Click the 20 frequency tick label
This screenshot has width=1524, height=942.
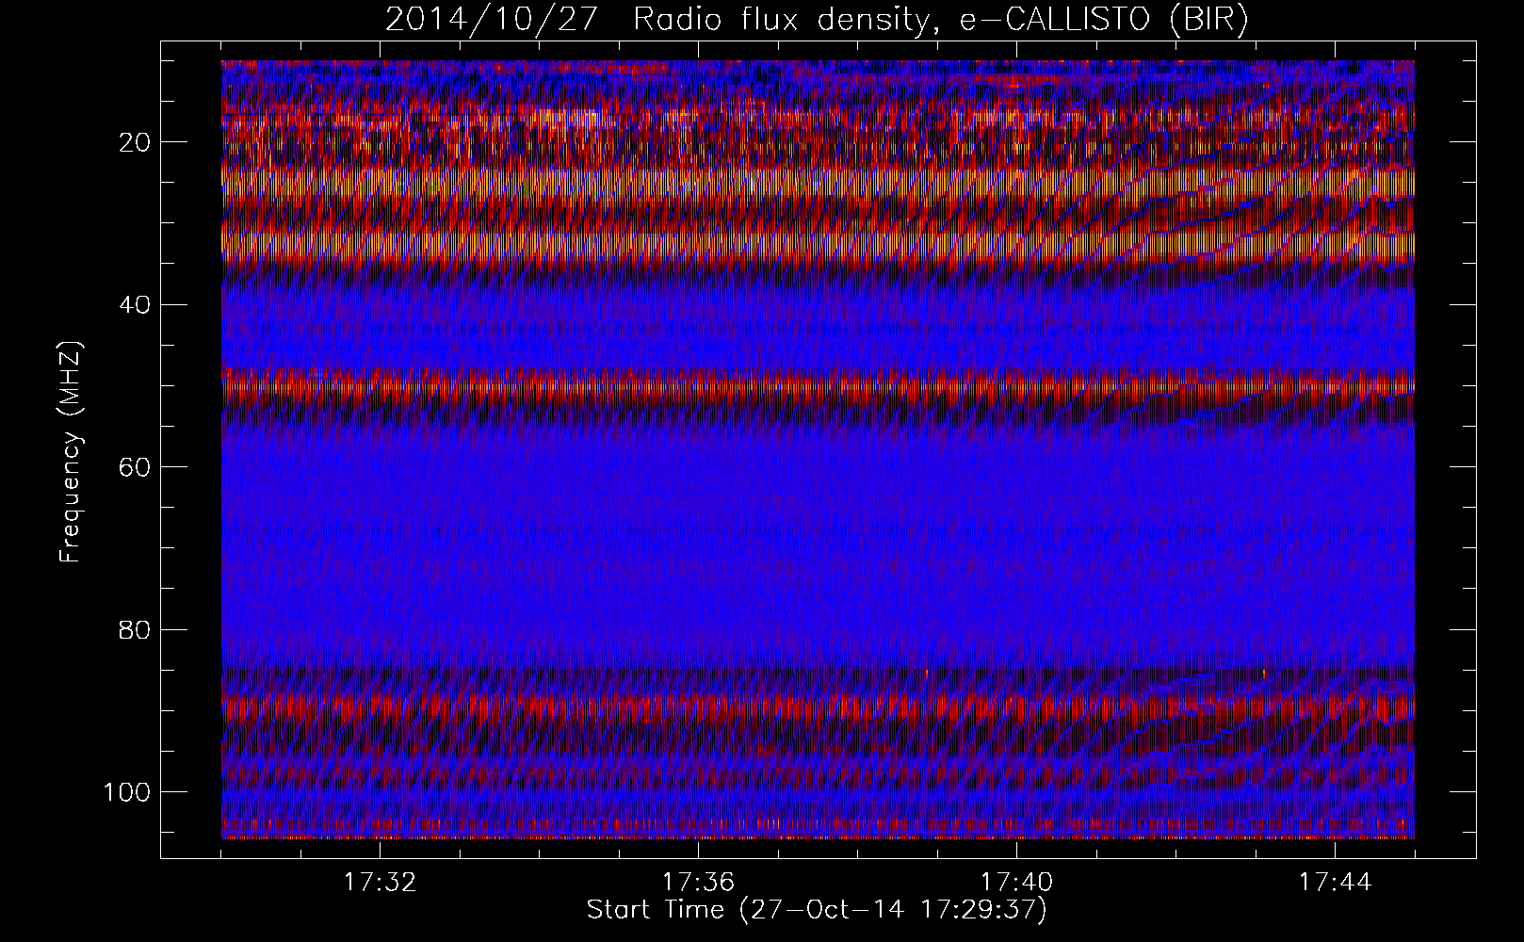coord(136,143)
